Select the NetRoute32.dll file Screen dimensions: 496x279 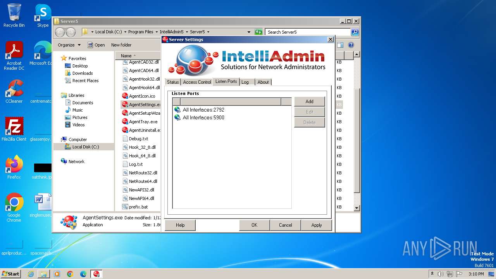(143, 172)
